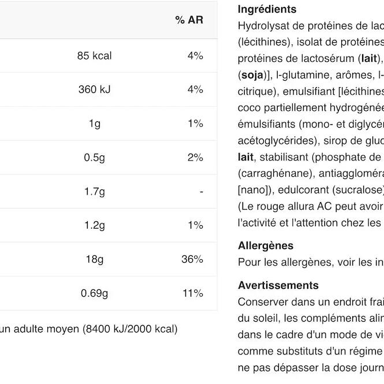Click the 'Ingrédients' section heading
Screen dimensions: 384x384
267,9
